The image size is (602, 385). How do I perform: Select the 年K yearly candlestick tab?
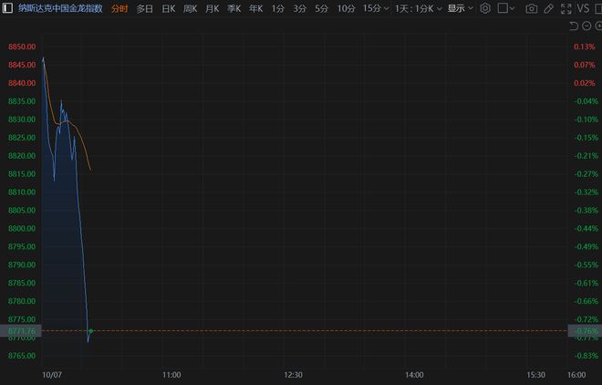click(x=255, y=8)
